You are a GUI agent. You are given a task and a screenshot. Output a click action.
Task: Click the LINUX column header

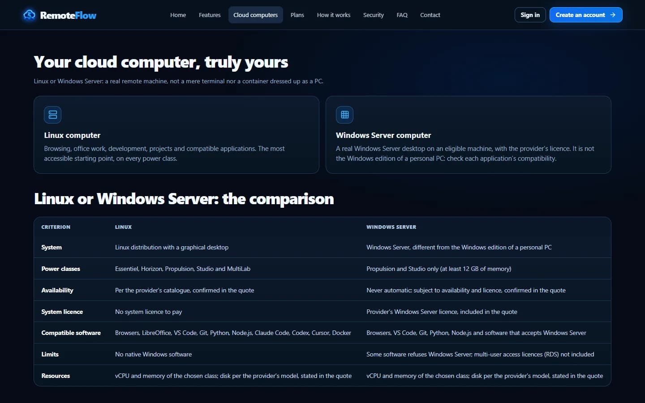(x=123, y=227)
